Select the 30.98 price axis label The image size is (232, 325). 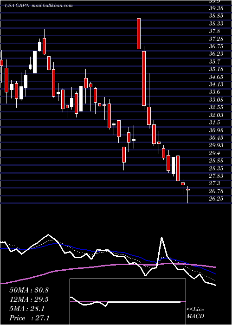click(x=216, y=130)
